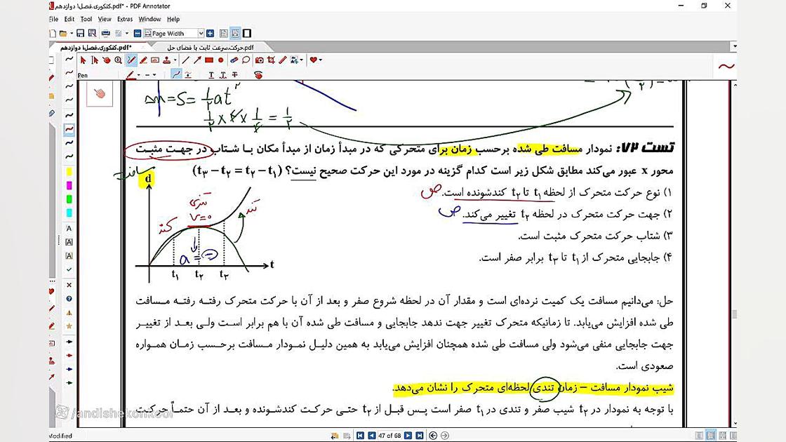
Task: Select the Lasso tool
Action: [246, 60]
